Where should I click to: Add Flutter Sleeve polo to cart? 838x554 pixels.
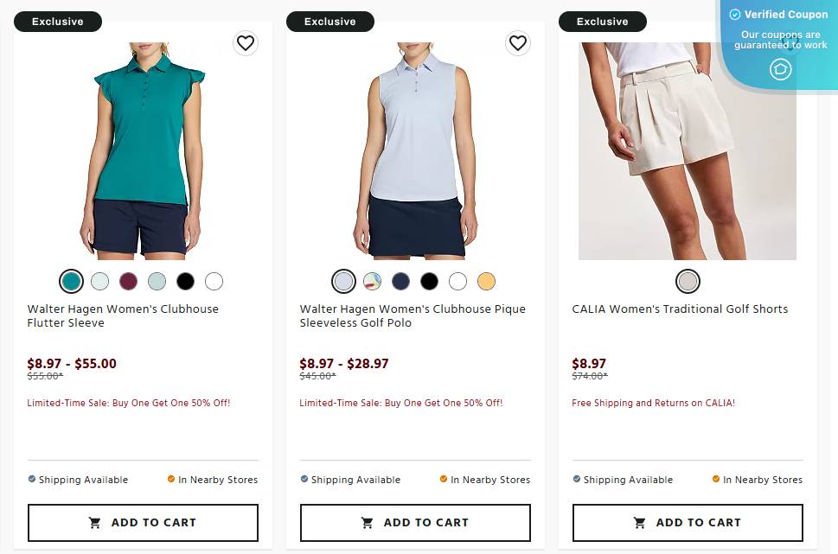click(143, 523)
